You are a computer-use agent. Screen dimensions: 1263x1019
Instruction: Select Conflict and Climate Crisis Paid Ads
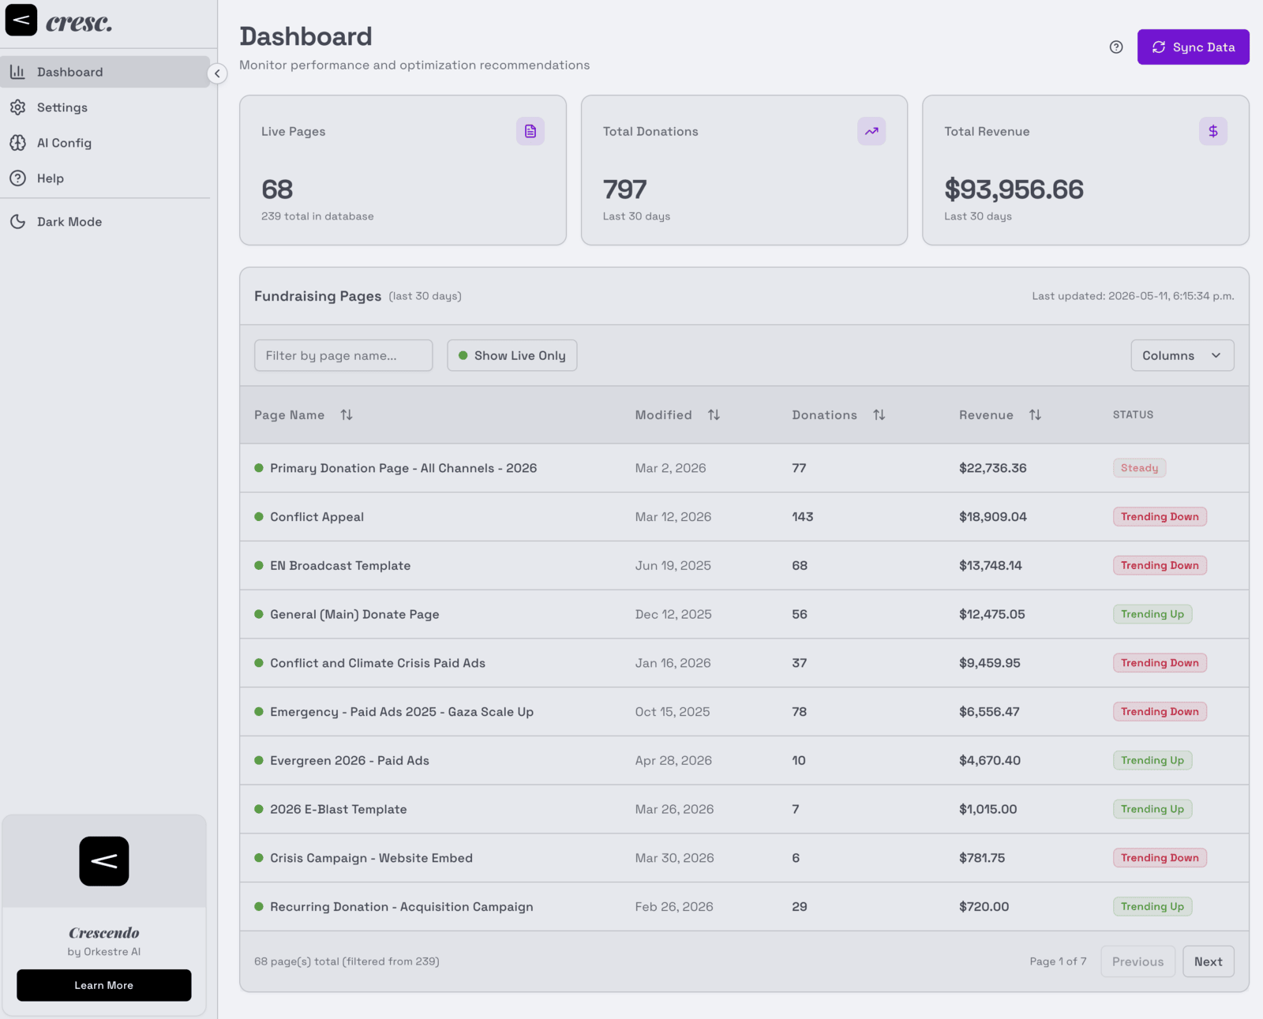tap(378, 663)
